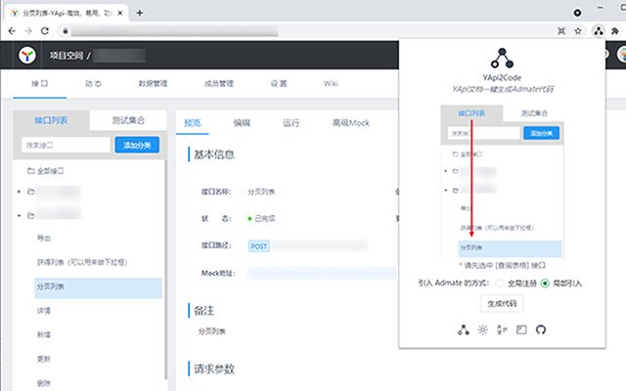Switch to the 运行 tab
The image size is (626, 391).
[x=291, y=123]
